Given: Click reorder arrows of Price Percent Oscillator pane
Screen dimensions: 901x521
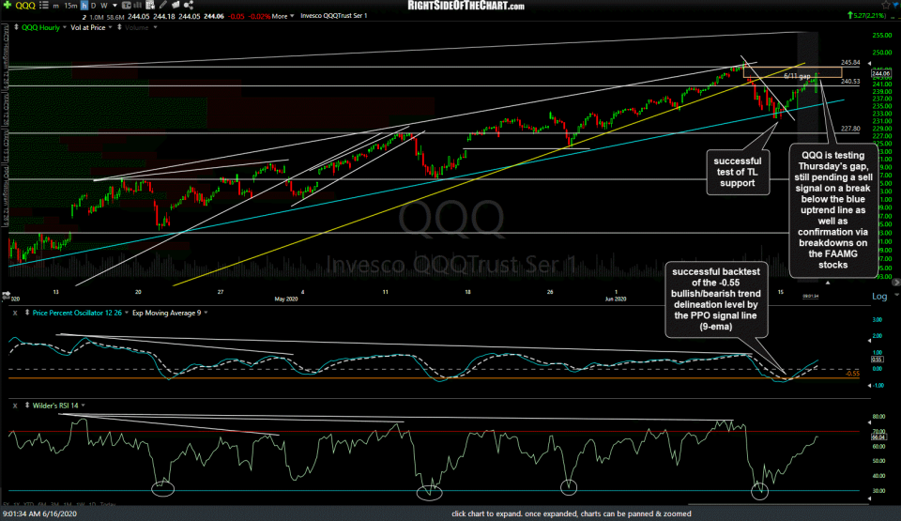Looking at the screenshot, I should point(26,313).
